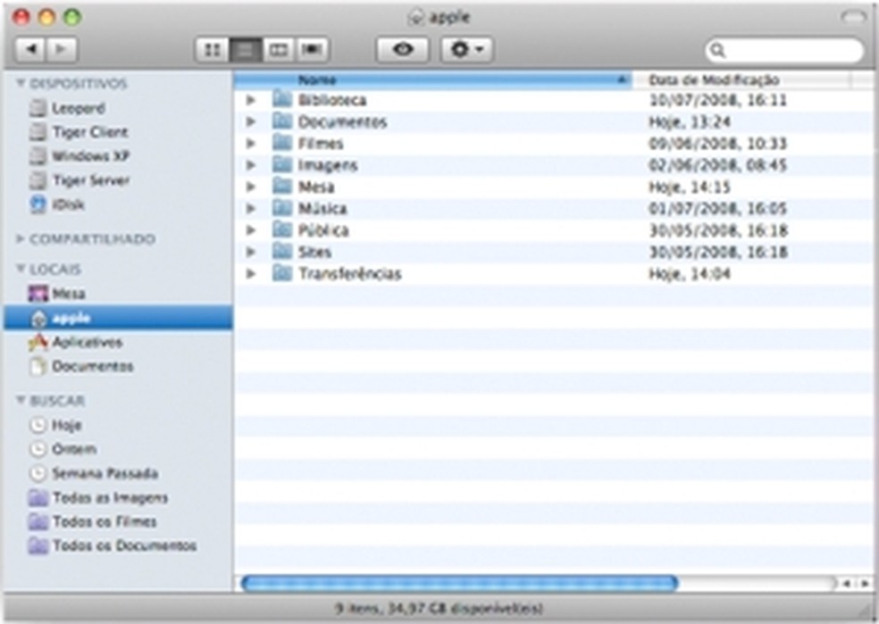
Task: Expand the Mesa folder triangle in the list
Action: [251, 187]
